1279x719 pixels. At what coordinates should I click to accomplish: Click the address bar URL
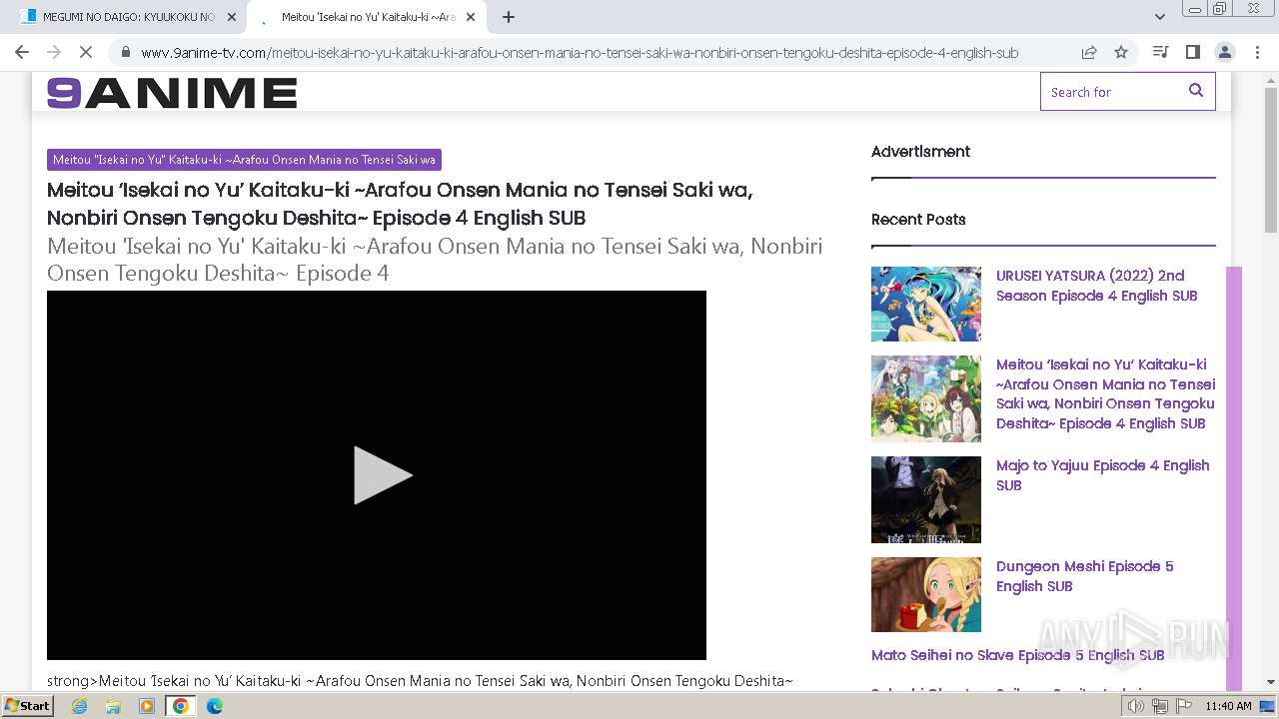coord(580,53)
